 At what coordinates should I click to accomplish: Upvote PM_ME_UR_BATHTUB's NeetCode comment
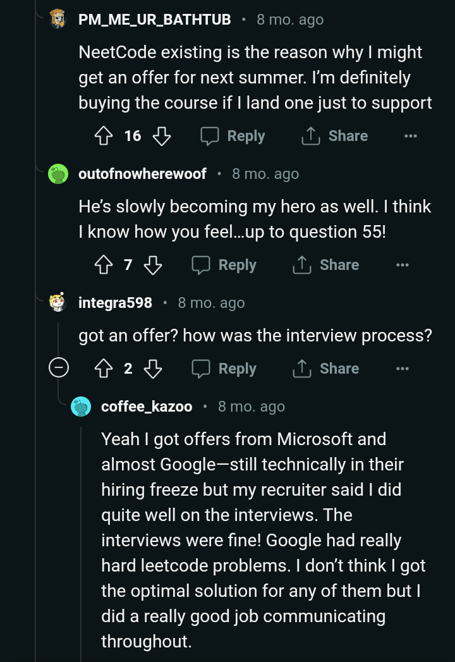103,136
